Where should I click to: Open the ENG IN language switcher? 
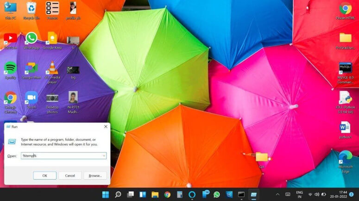(x=299, y=195)
